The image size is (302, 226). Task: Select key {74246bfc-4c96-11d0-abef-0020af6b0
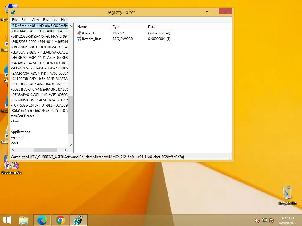point(40,26)
